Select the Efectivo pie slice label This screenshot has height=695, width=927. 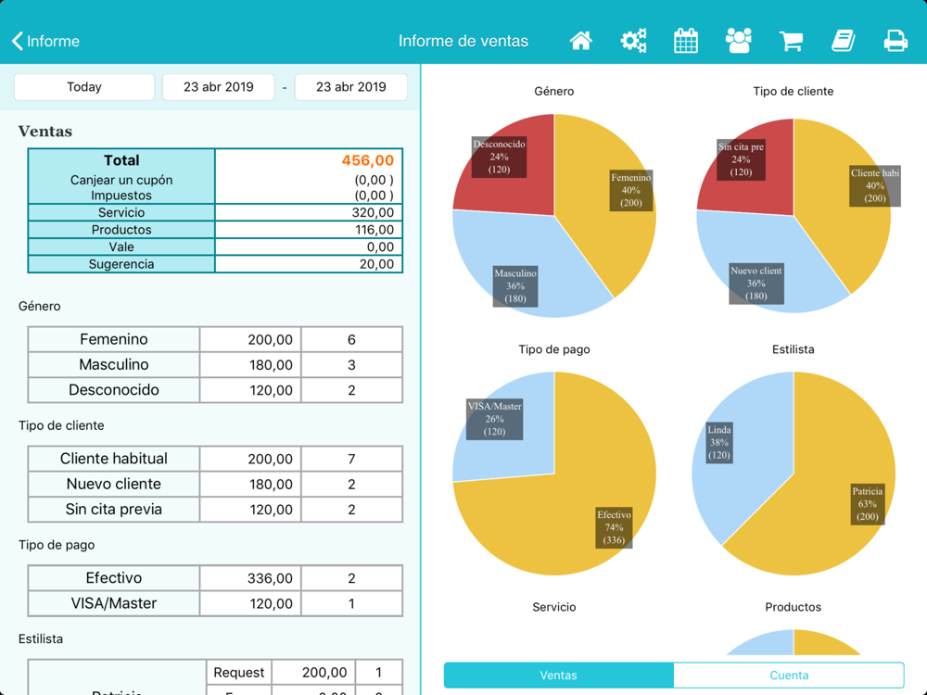tap(614, 527)
